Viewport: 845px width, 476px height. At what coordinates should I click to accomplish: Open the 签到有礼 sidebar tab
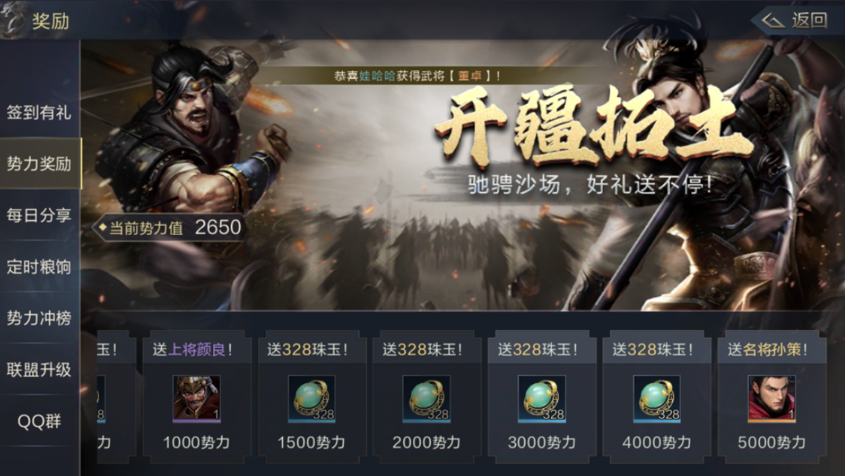coord(39,112)
